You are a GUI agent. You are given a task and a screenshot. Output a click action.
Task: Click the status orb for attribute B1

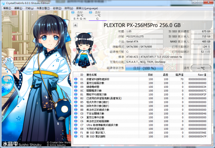click(x=76, y=95)
